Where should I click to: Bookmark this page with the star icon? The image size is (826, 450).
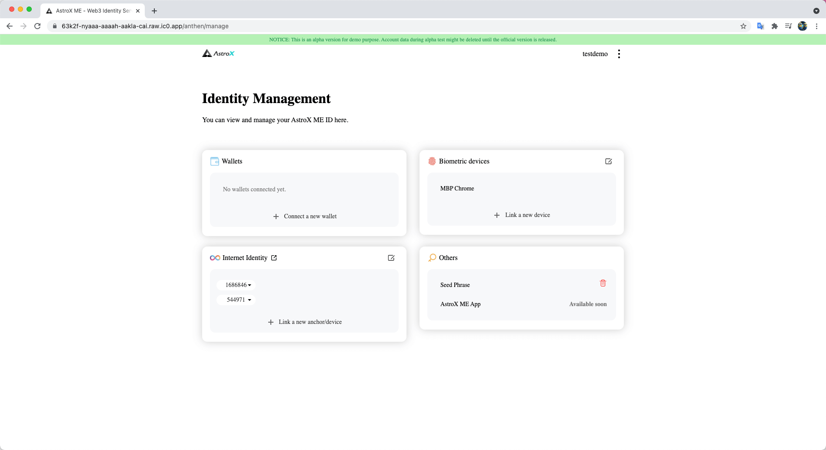click(743, 26)
